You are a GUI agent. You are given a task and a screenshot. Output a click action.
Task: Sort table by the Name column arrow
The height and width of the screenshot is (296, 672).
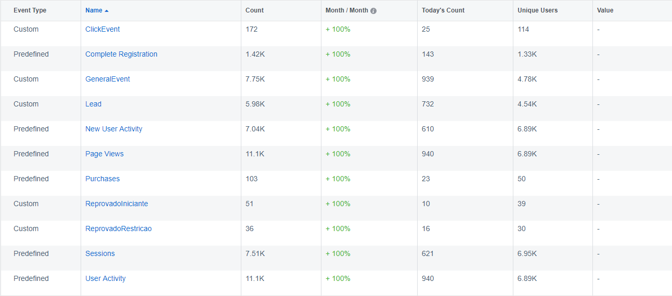[107, 11]
